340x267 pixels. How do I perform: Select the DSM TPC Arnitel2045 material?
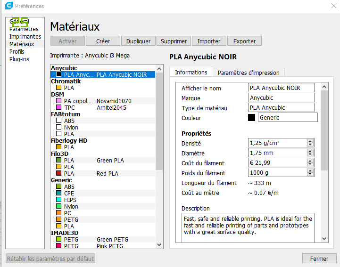click(103, 108)
